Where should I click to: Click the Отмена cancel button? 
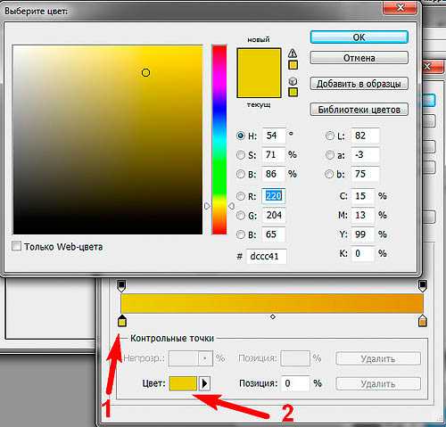pyautogui.click(x=359, y=58)
